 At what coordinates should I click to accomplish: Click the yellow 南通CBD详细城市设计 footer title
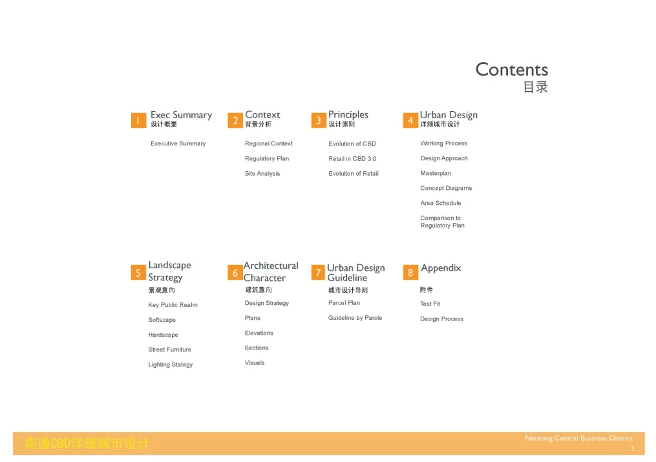[x=87, y=444]
